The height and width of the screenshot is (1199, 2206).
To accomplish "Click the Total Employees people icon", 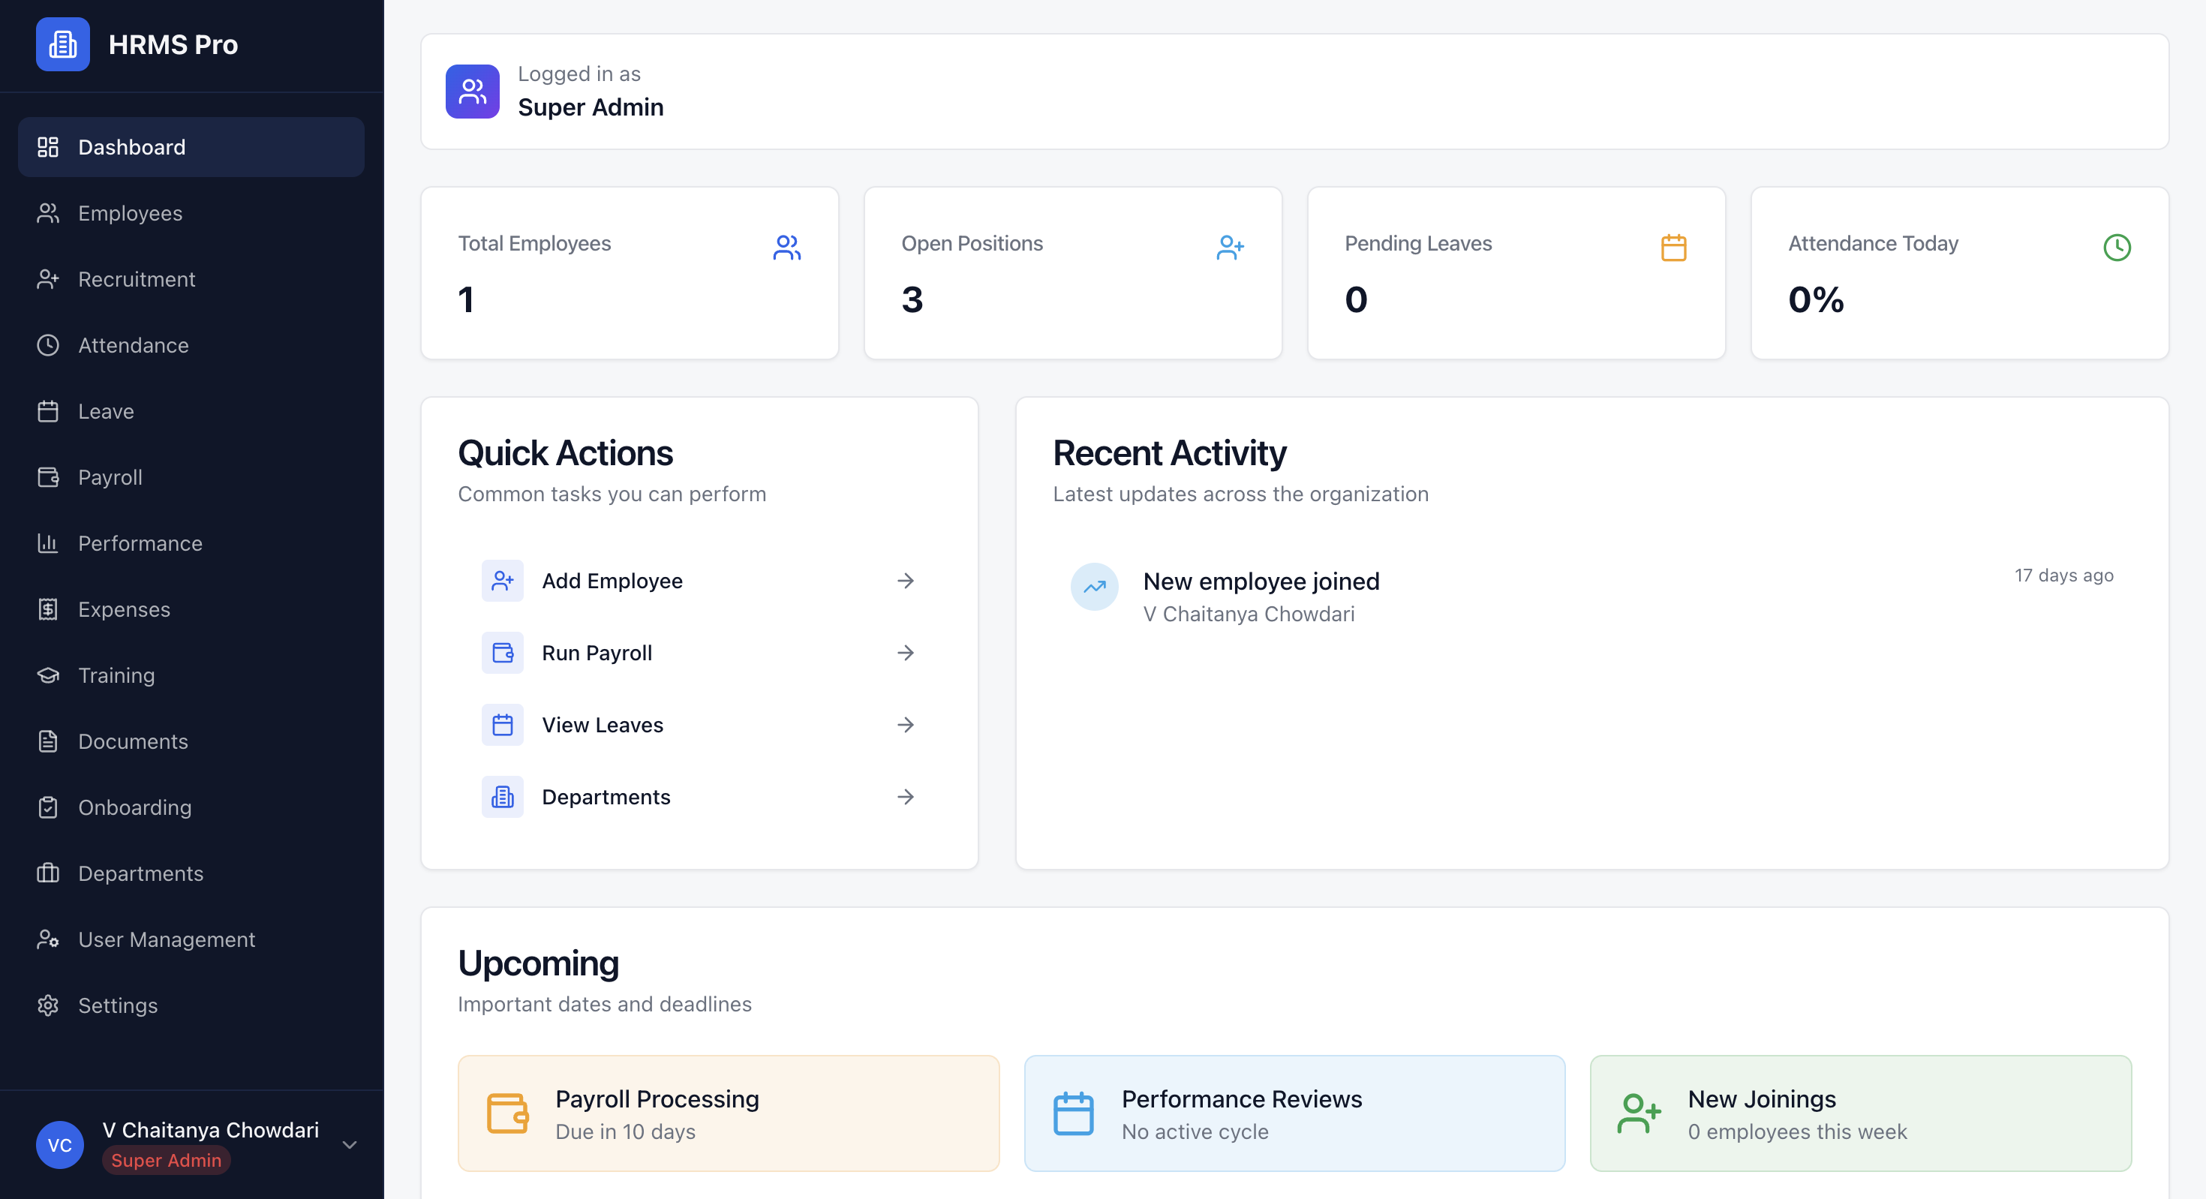I will (x=786, y=248).
